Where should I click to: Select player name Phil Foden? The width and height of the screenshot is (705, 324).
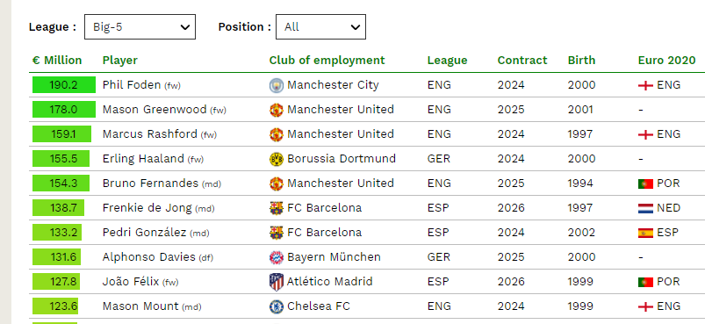pos(132,85)
